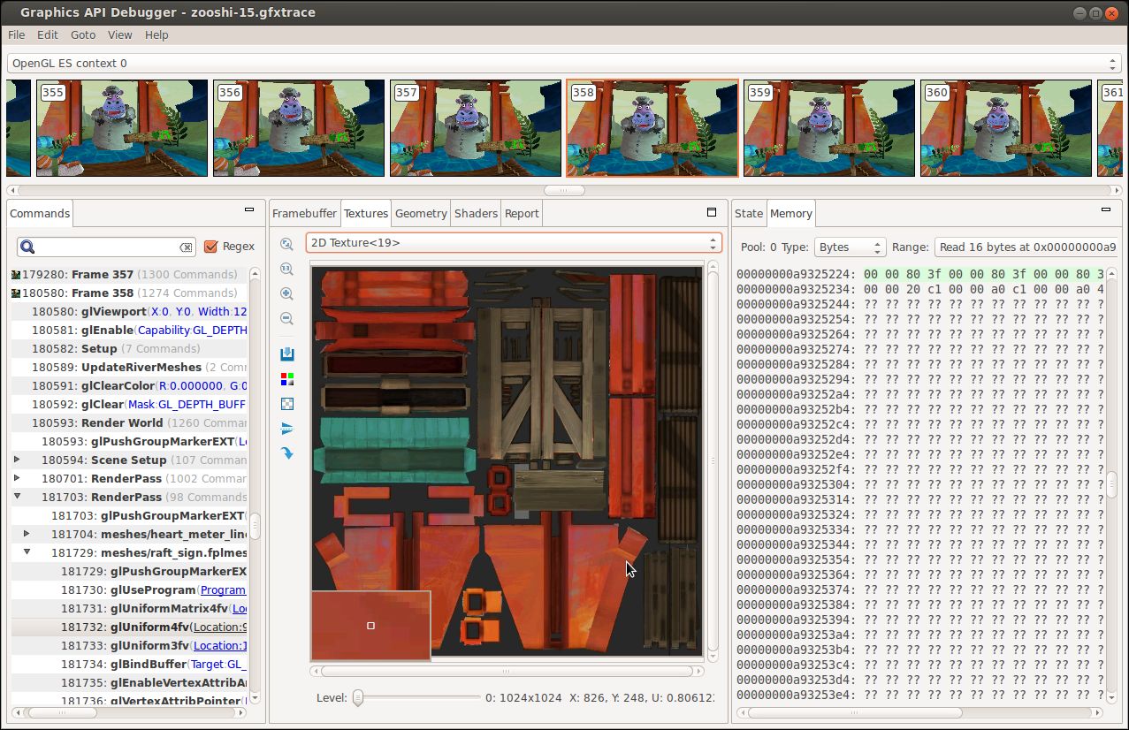Screen dimensions: 1129x730
Task: Switch to the State tab
Action: pos(749,212)
